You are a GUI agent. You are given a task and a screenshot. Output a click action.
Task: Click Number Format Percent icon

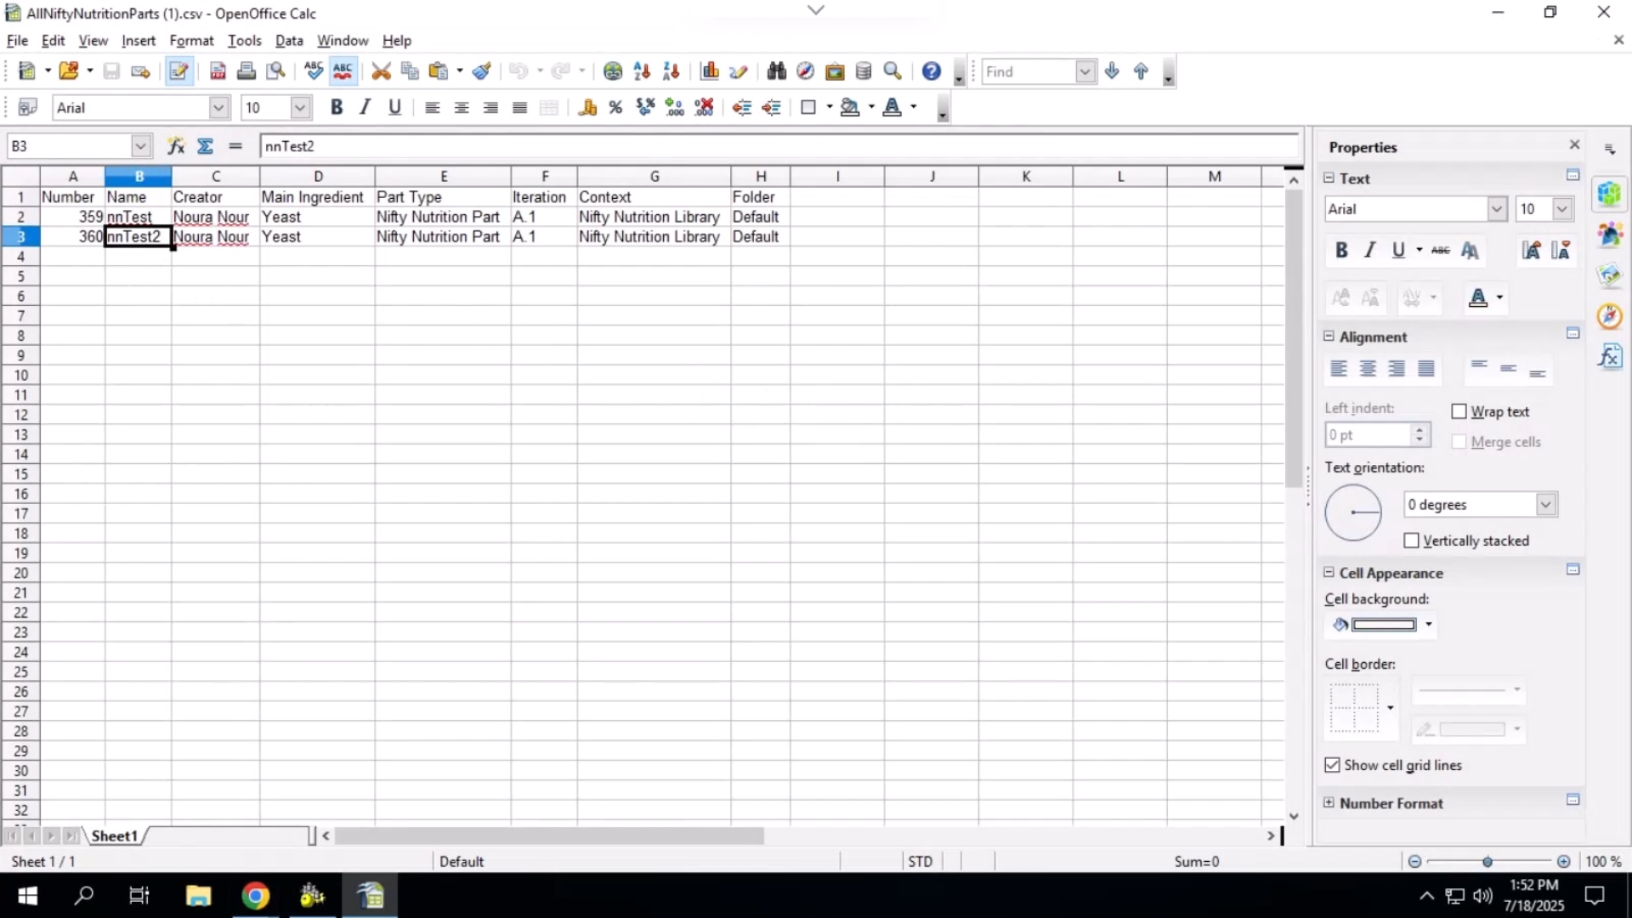click(x=615, y=107)
